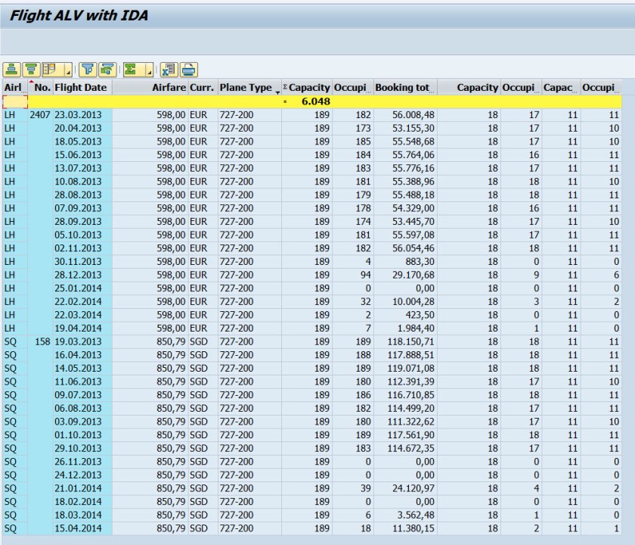The height and width of the screenshot is (545, 635).
Task: Click flight number 158 cell
Action: tap(42, 341)
